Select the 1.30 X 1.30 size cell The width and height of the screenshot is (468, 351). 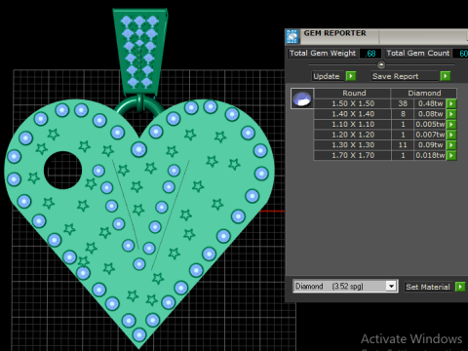353,145
